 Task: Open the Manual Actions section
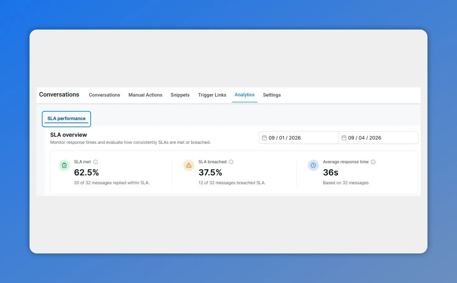pos(145,95)
